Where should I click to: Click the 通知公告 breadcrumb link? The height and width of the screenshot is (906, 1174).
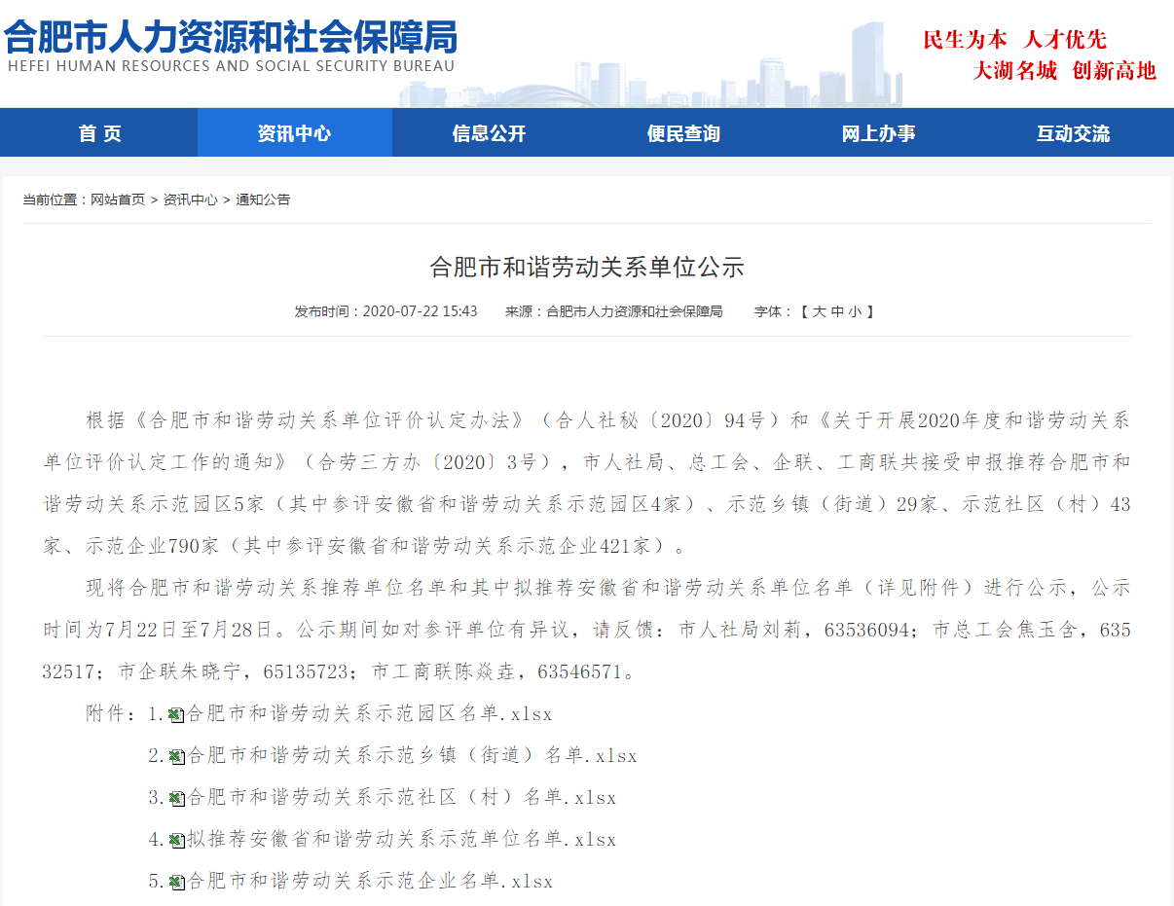click(263, 199)
